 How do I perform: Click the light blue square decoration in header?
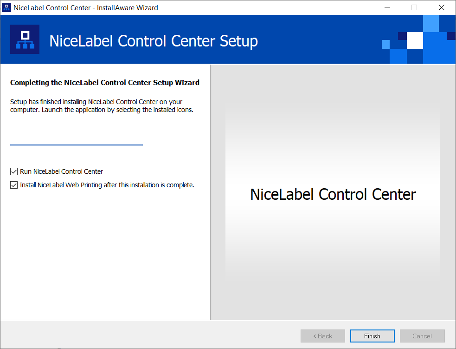(431, 24)
